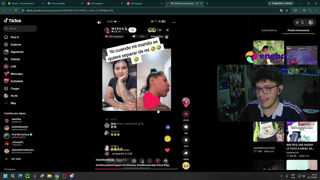Open the Chrome three-dot menu

click(x=316, y=10)
